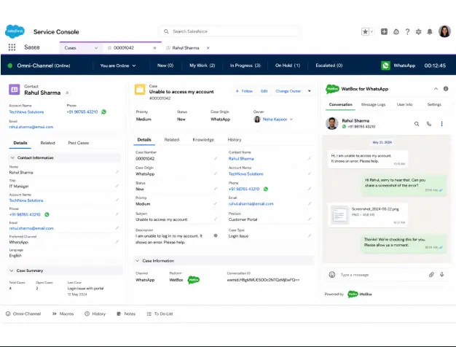Open the utility bar History item
This screenshot has width=456, height=347.
pos(95,313)
